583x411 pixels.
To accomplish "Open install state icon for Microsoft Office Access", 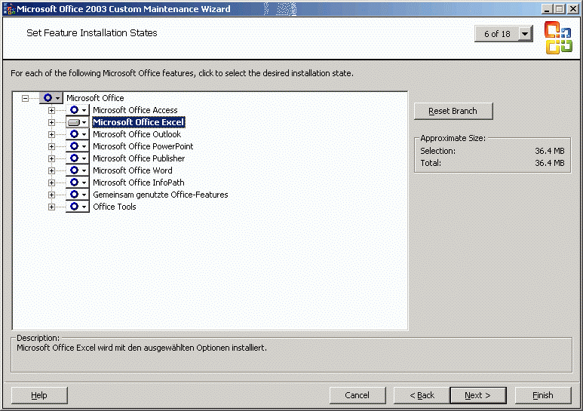I will point(78,110).
